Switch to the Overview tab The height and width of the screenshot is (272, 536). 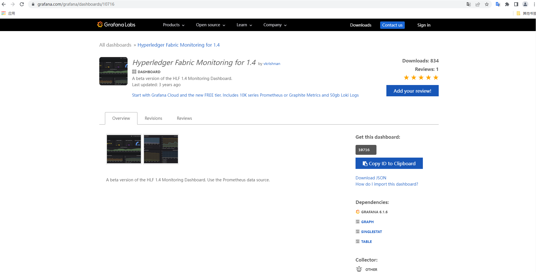121,118
